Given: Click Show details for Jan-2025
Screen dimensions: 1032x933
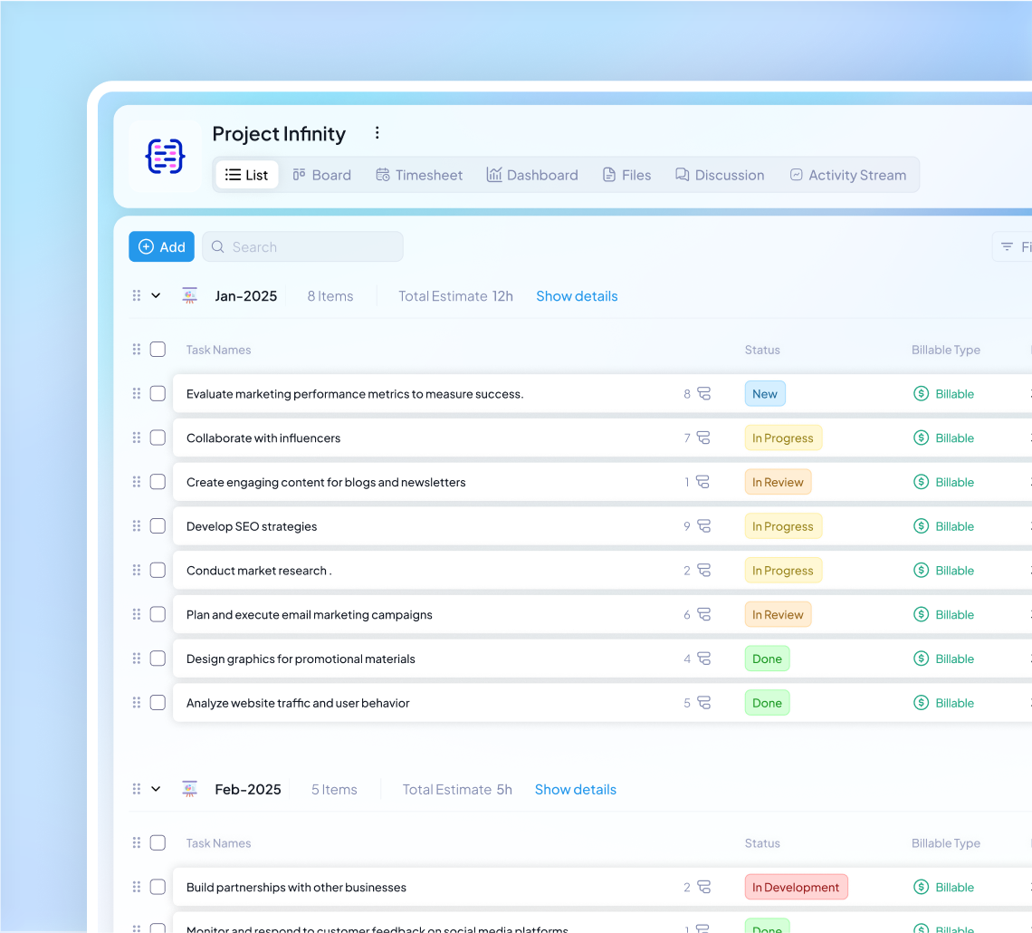Looking at the screenshot, I should tap(577, 295).
